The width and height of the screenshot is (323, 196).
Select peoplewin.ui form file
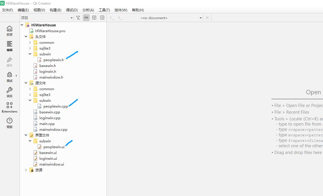[x=54, y=147]
